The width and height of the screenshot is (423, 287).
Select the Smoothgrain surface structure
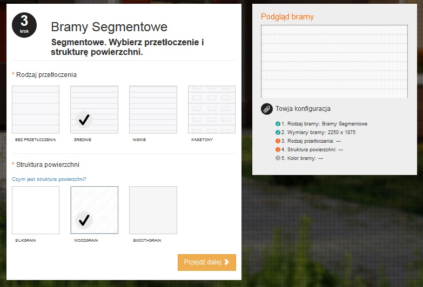pyautogui.click(x=153, y=210)
